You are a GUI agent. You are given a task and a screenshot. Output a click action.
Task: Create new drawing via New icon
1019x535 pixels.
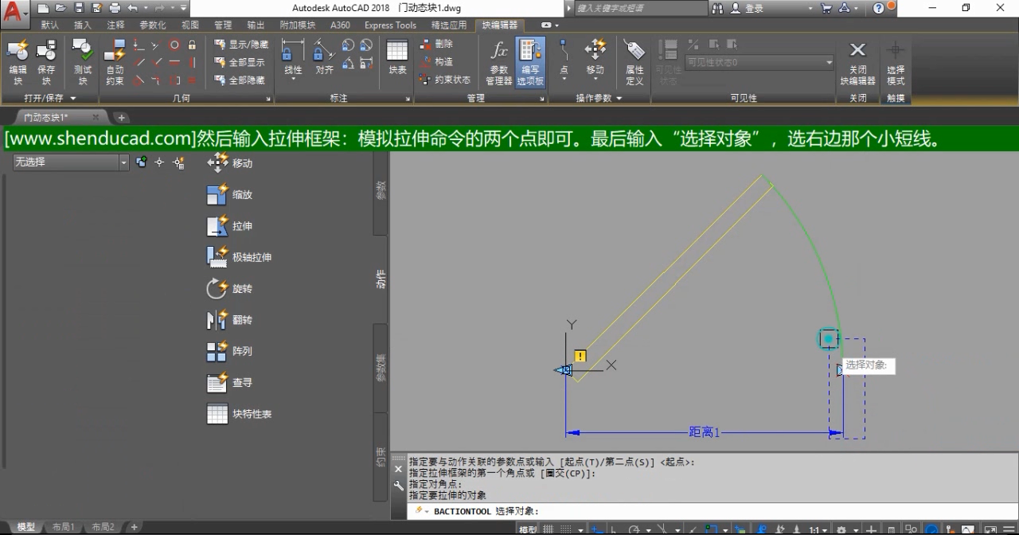(43, 8)
